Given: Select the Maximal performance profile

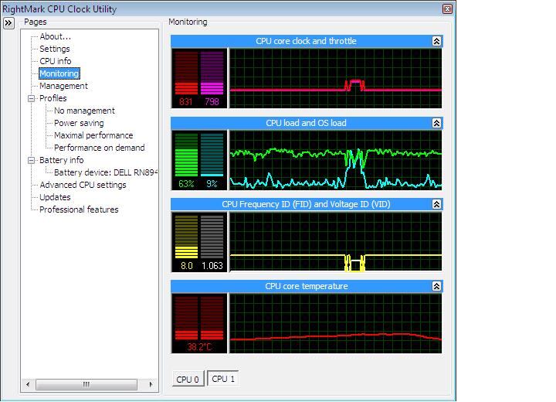Looking at the screenshot, I should [x=93, y=135].
